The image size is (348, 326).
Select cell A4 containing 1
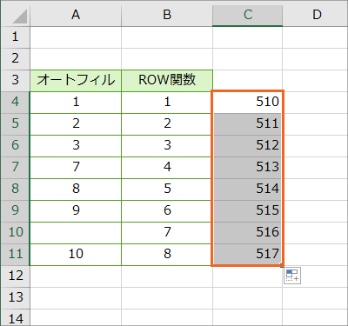(76, 103)
